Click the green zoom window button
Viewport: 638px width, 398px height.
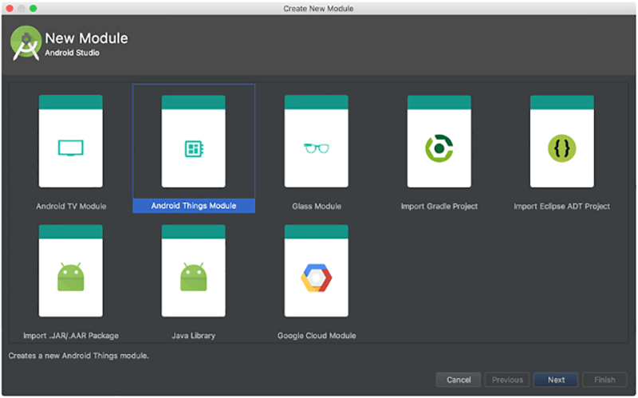pyautogui.click(x=33, y=8)
